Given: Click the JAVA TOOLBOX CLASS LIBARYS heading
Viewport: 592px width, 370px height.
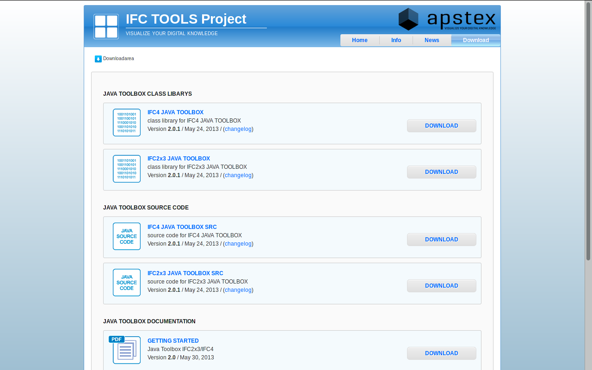Looking at the screenshot, I should (x=148, y=94).
